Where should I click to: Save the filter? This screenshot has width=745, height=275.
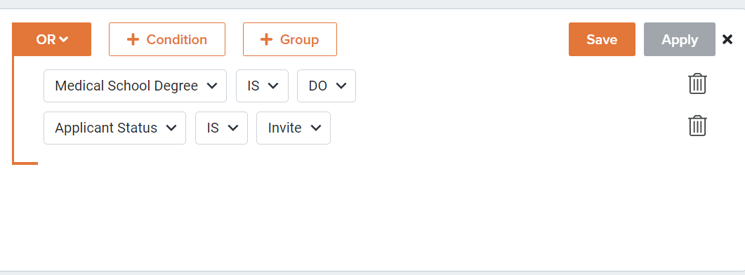(x=602, y=39)
